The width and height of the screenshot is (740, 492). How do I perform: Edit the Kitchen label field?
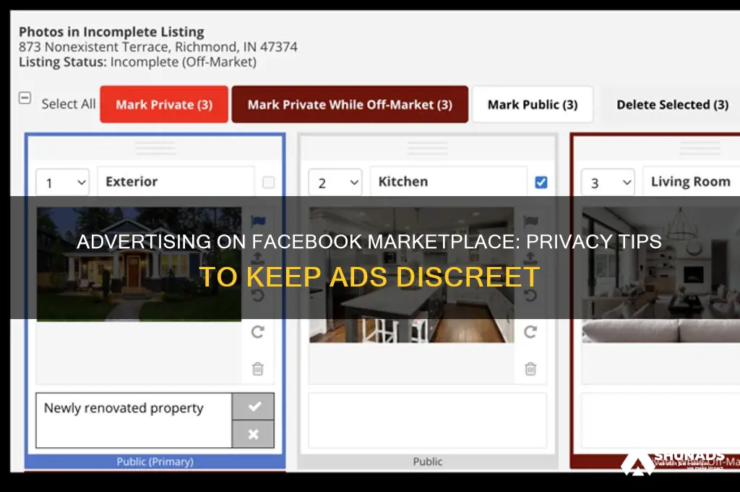coord(448,182)
